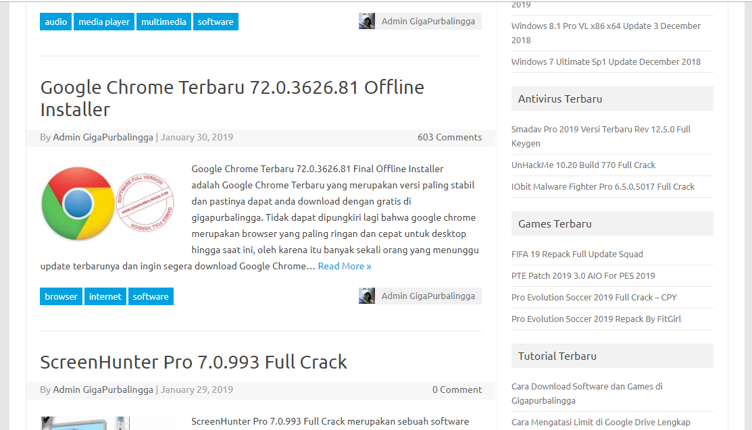Viewport: 752px width, 430px height.
Task: Open the author link in the Chrome post byline
Action: [x=103, y=137]
